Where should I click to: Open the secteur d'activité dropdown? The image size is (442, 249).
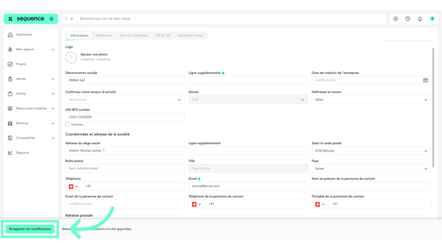tap(125, 100)
